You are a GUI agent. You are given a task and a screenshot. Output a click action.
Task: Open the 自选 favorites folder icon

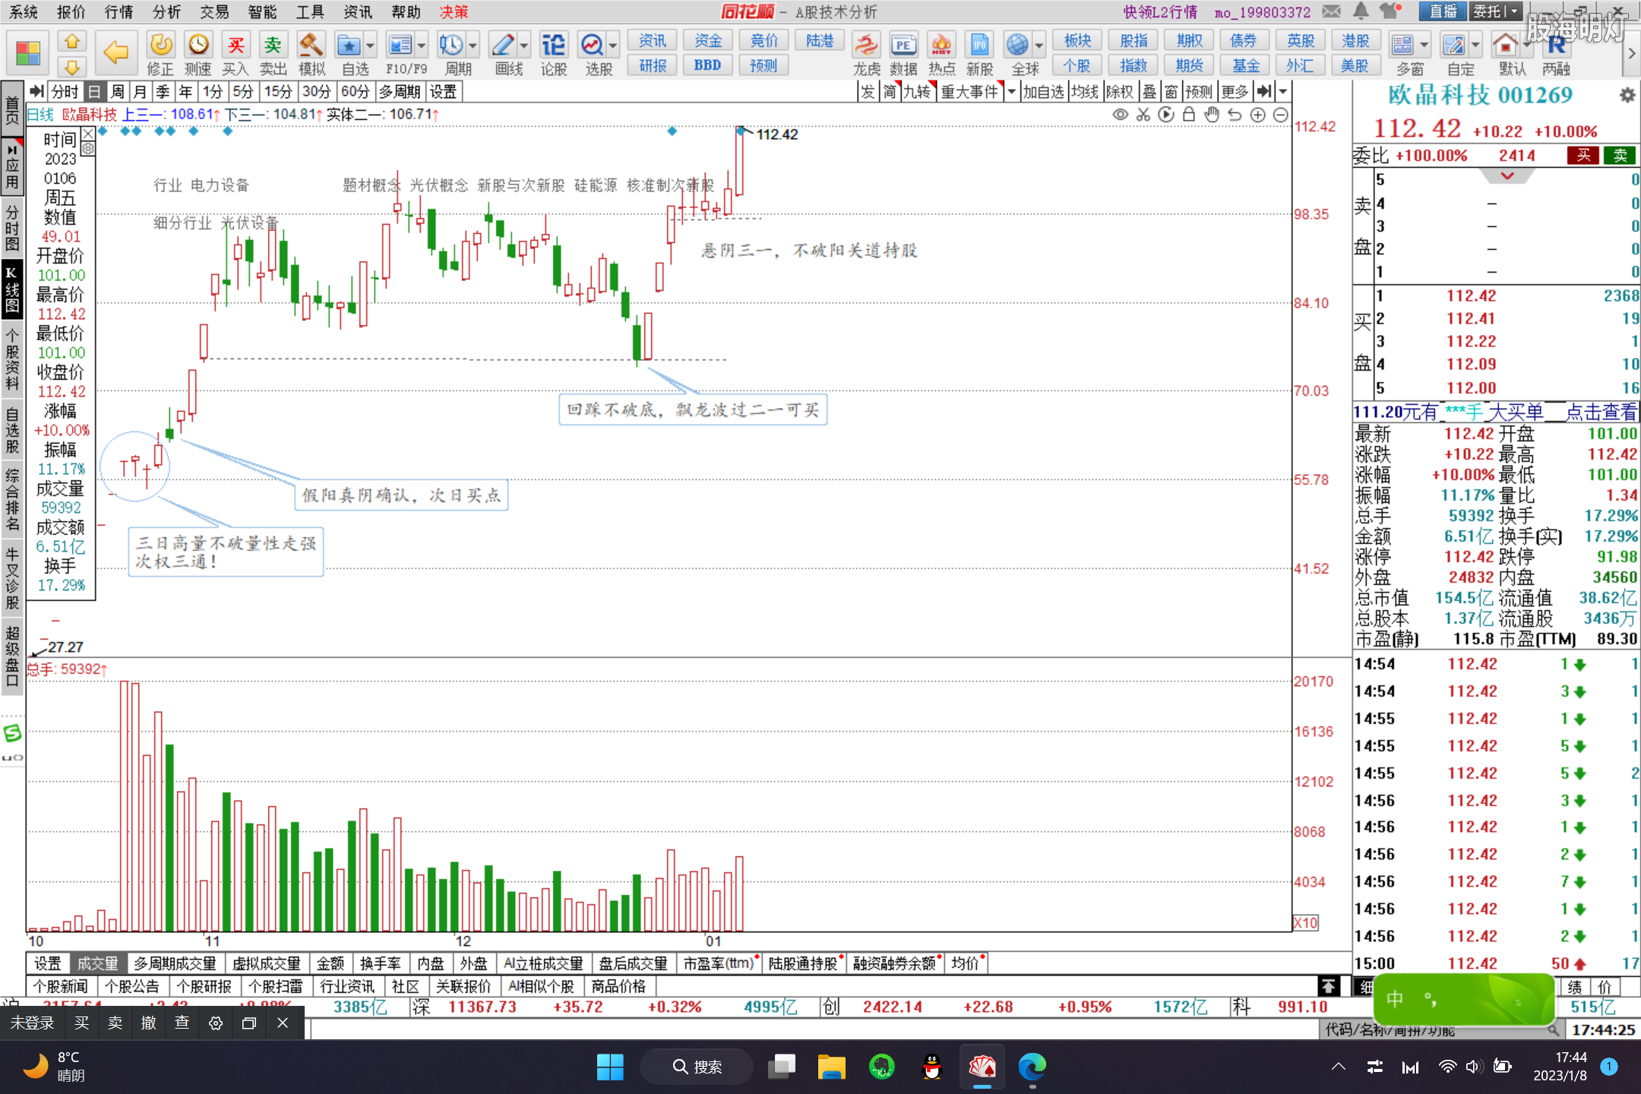pyautogui.click(x=349, y=45)
